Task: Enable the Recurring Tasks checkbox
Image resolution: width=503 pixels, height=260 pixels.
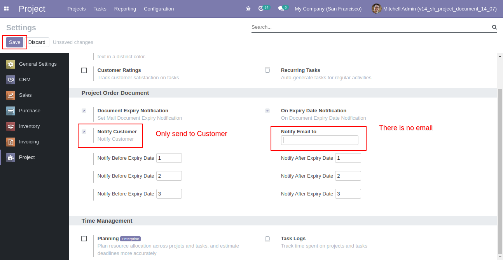Action: (x=267, y=70)
